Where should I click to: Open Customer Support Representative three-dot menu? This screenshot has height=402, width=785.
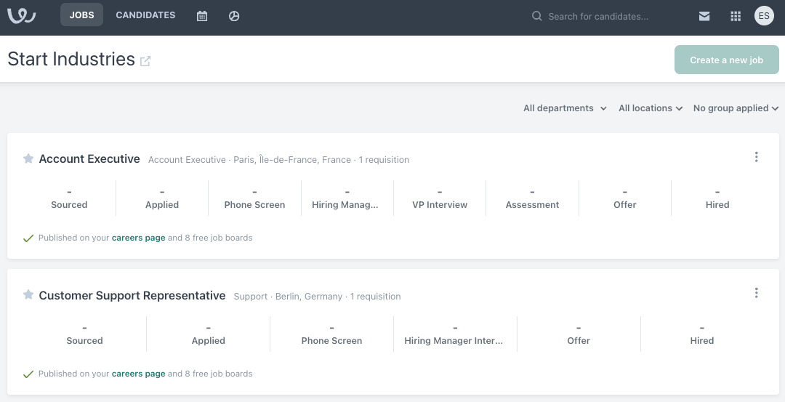[x=757, y=293]
